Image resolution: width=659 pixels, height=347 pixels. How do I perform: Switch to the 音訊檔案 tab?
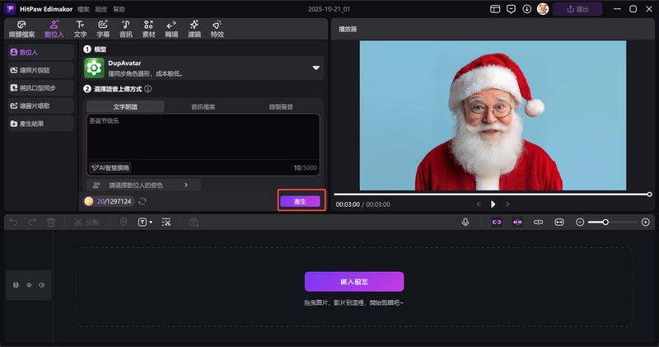tap(203, 106)
